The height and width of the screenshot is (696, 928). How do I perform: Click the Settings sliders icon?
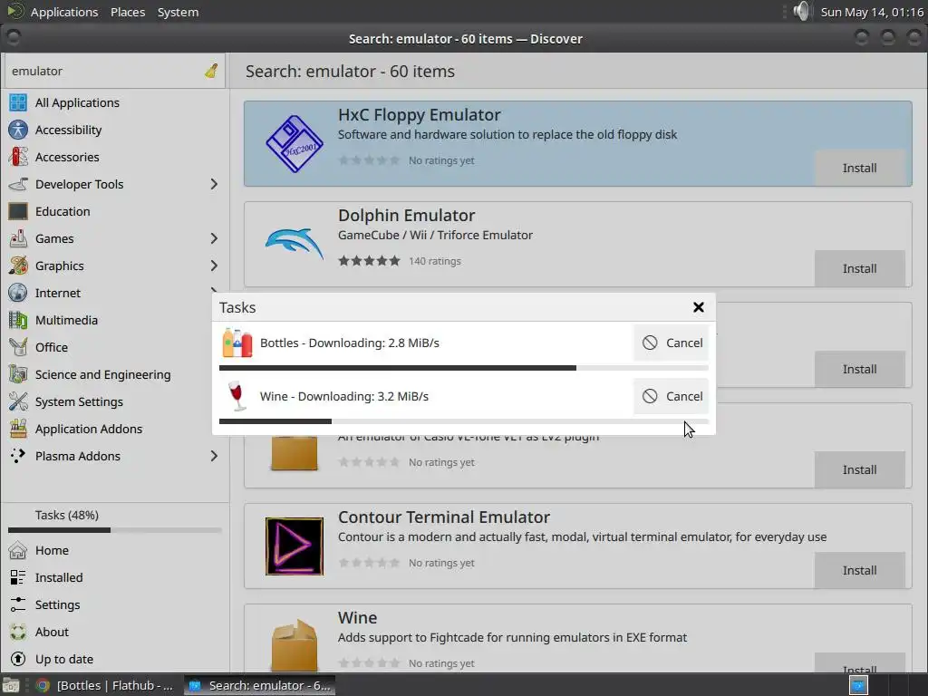18,604
